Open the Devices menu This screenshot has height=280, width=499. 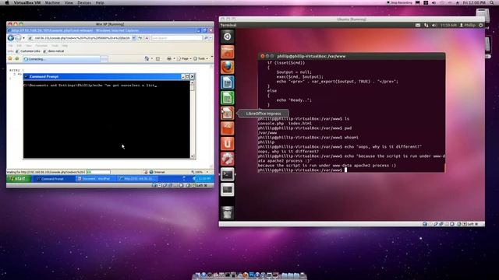tap(84, 2)
